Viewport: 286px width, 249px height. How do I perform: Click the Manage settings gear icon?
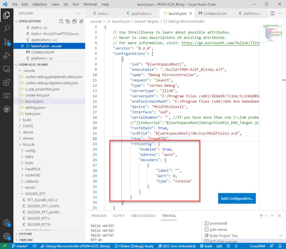[7, 236]
